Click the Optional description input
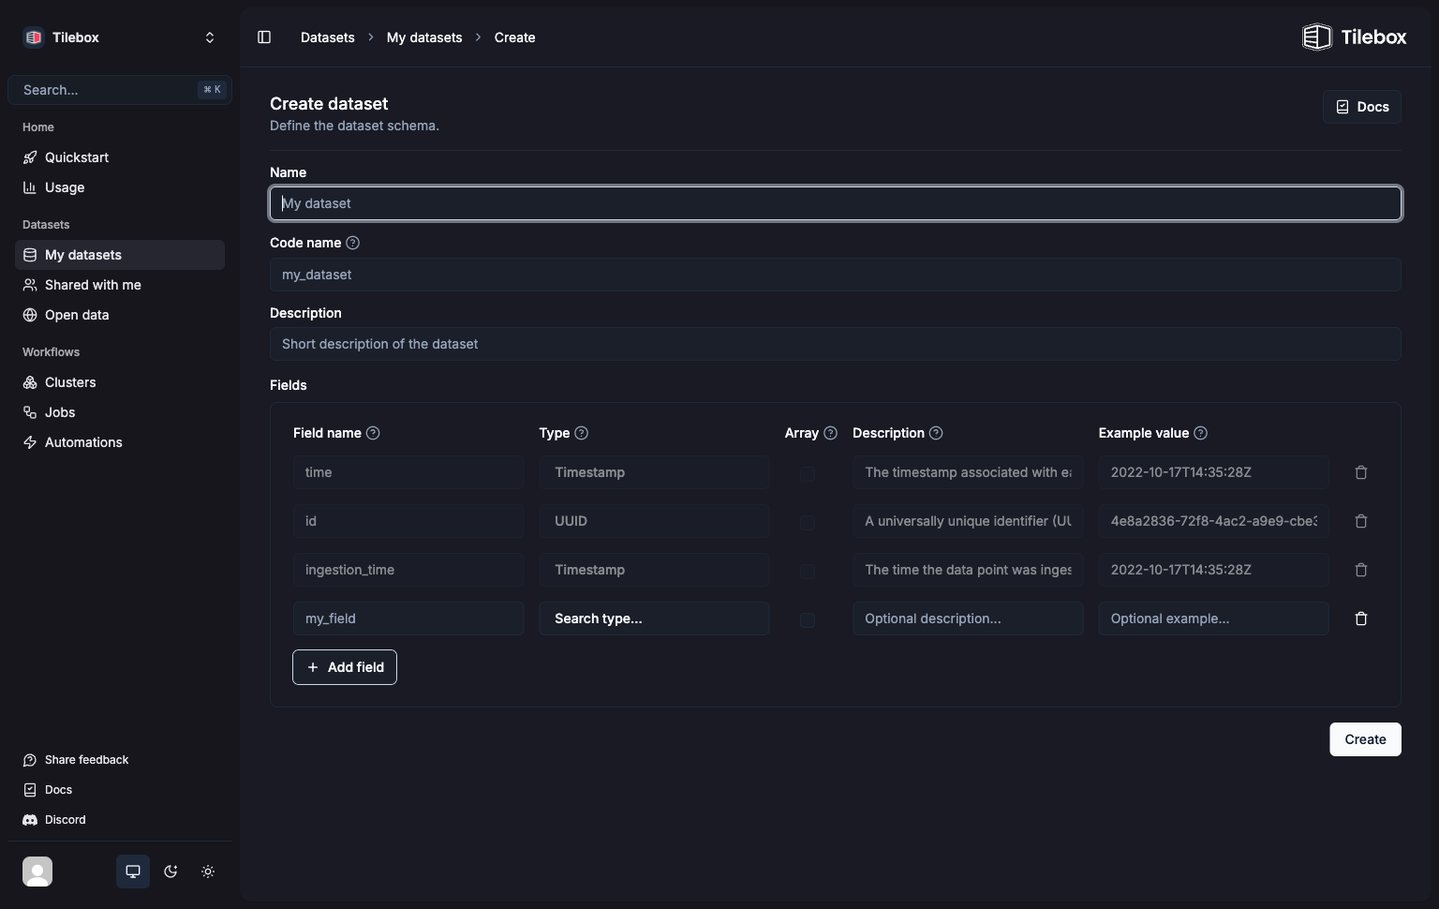Viewport: 1439px width, 909px height. pyautogui.click(x=968, y=618)
